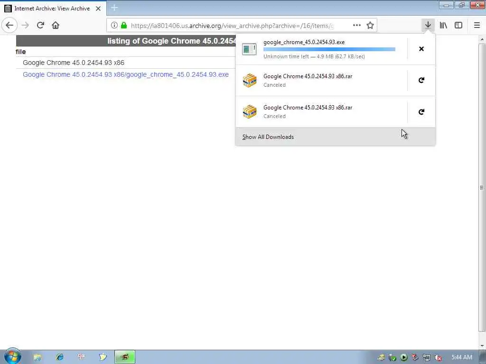Cancel the google_chrome_45.0.2454.93.exe download
Screen dimensions: 486x364
point(421,49)
